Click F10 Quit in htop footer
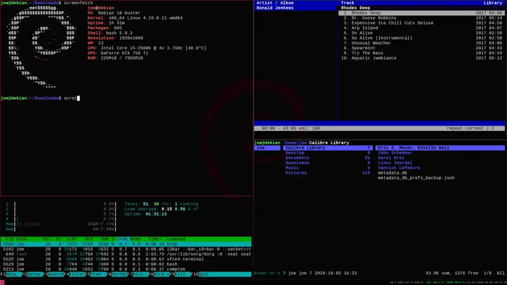Image resolution: width=507 pixels, height=285 pixels. pyautogui.click(x=201, y=274)
